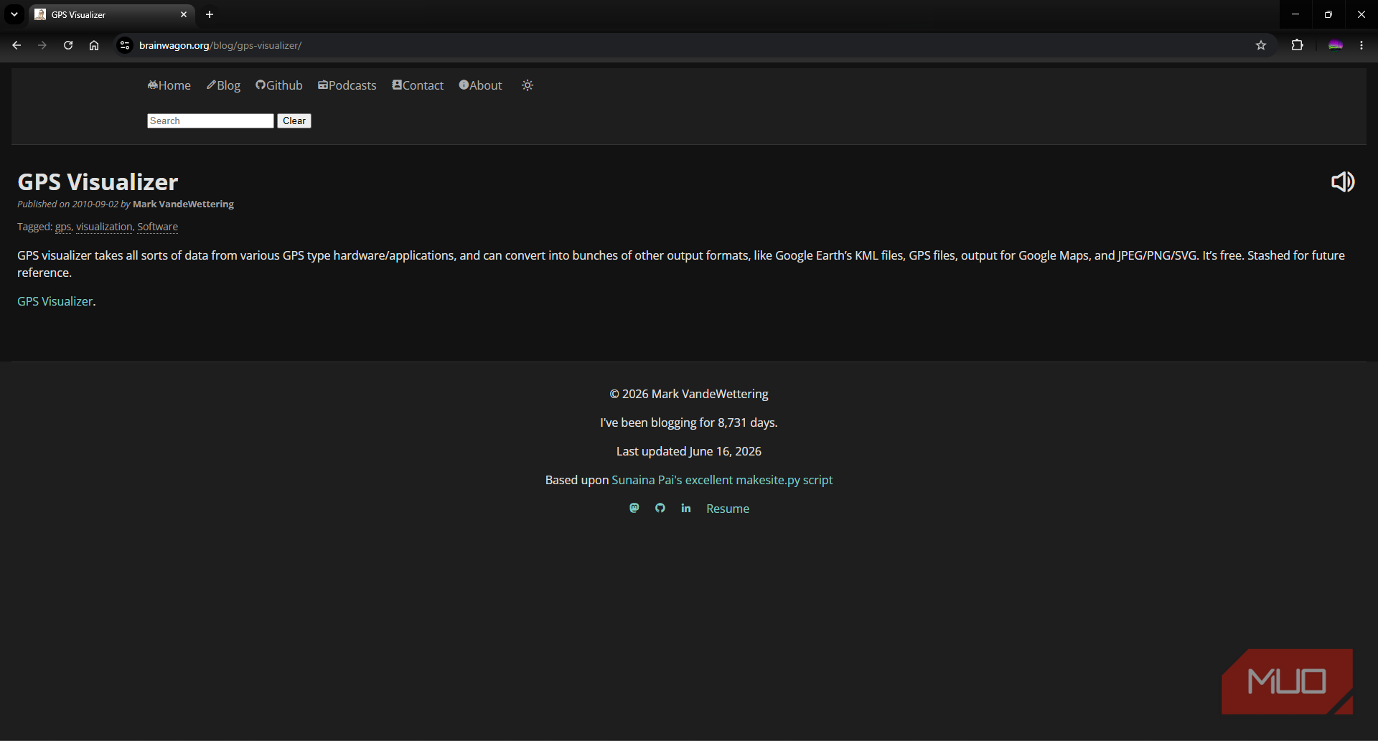
Task: Click the profile avatar in the toolbar
Action: click(1336, 45)
